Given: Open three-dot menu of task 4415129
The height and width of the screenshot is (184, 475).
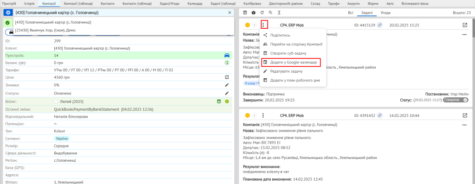Looking at the screenshot, I should 263,25.
